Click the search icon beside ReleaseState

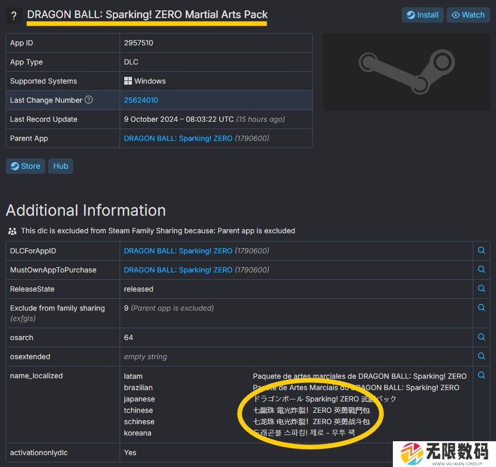(481, 288)
